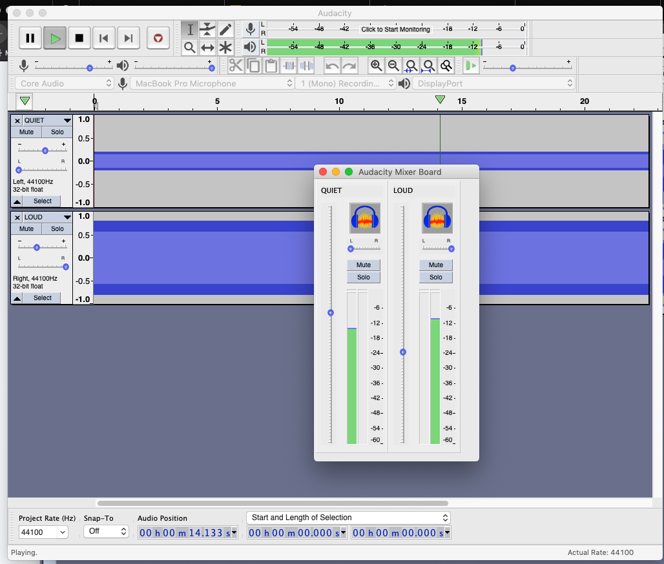Click the Fit Project in Window icon

point(429,65)
